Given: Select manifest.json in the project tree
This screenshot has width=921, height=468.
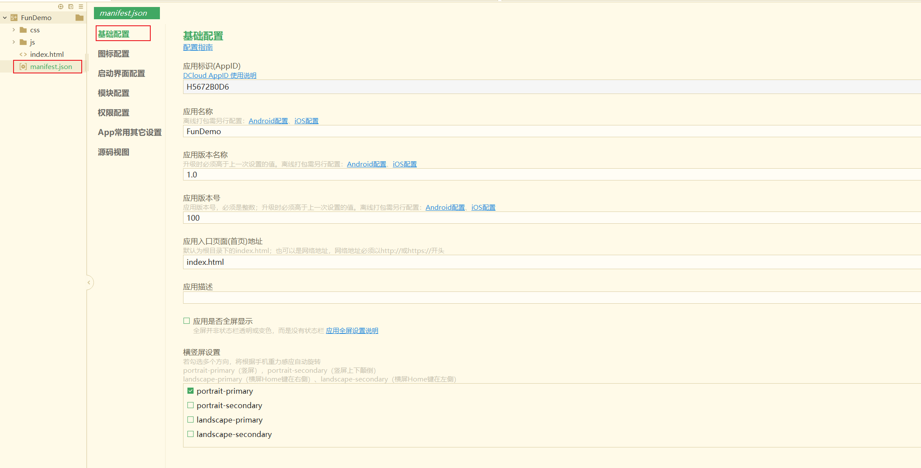Looking at the screenshot, I should point(51,67).
